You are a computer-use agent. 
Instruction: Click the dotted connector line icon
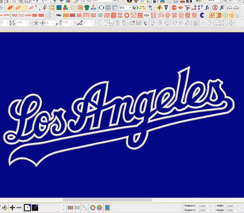pos(38,8)
